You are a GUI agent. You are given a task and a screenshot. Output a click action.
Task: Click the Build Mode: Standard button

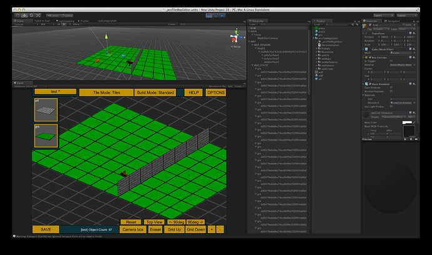155,92
